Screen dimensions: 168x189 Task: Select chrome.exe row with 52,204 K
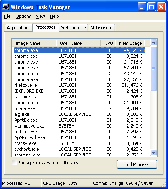79,68
